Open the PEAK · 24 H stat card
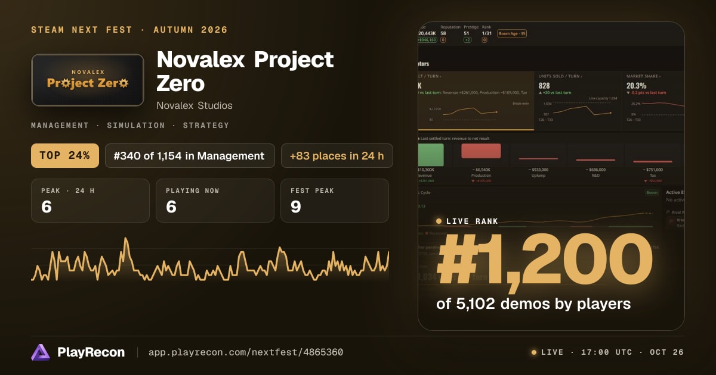 [x=90, y=201]
